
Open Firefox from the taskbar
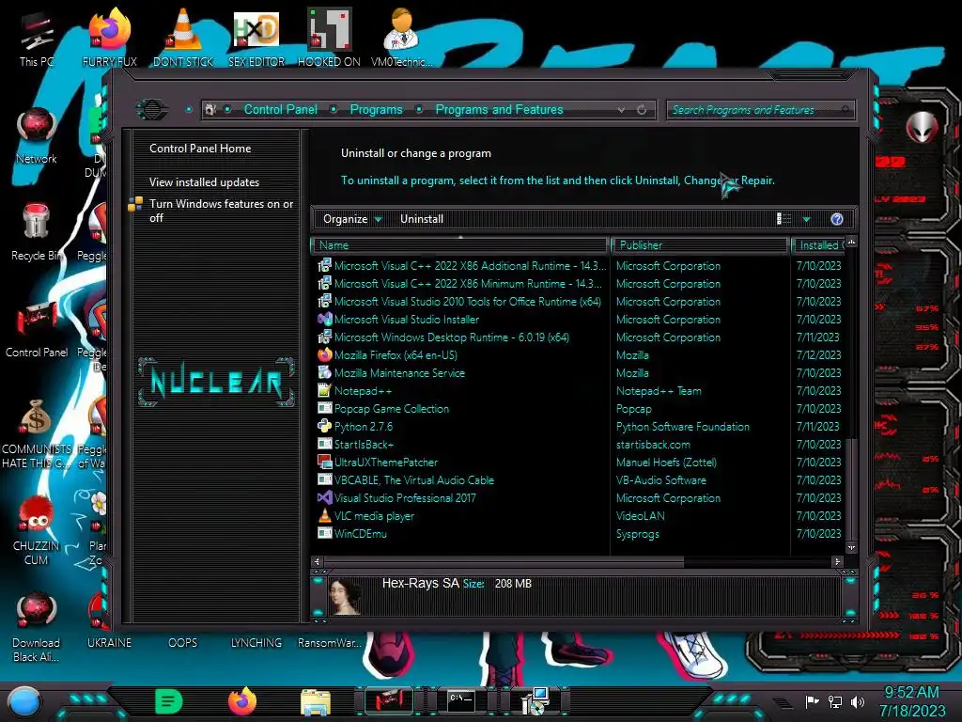242,701
